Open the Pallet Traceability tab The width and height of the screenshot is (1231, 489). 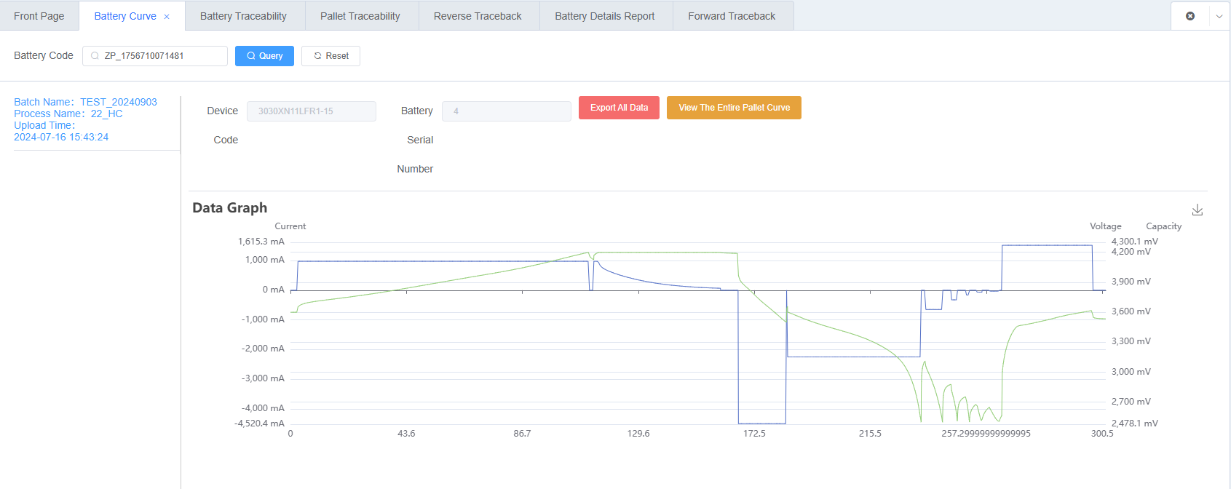click(360, 16)
